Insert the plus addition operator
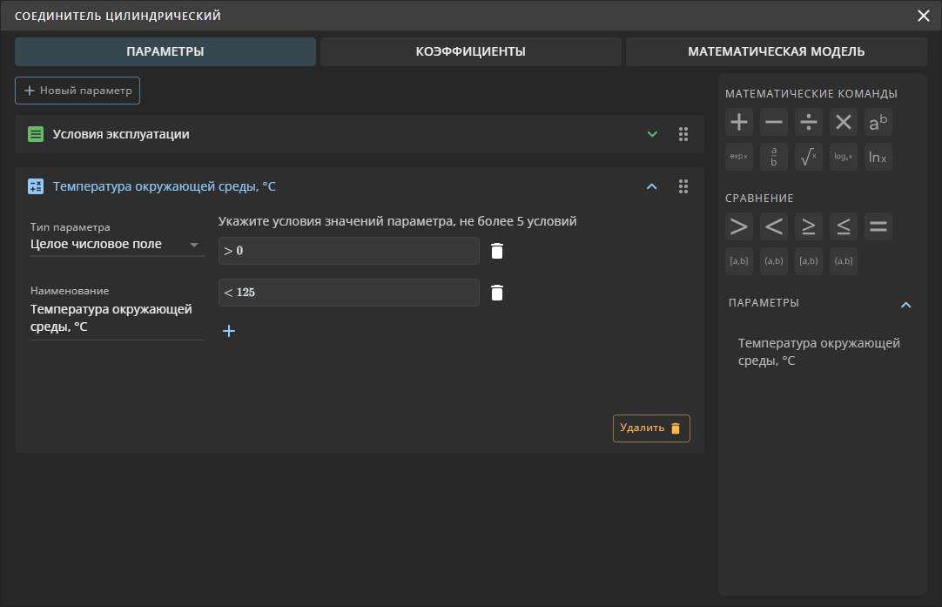 (739, 122)
